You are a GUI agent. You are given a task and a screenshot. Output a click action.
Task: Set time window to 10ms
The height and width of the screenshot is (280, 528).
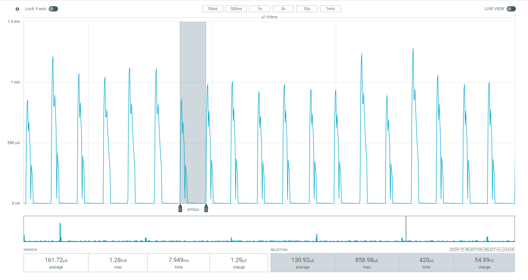[212, 9]
